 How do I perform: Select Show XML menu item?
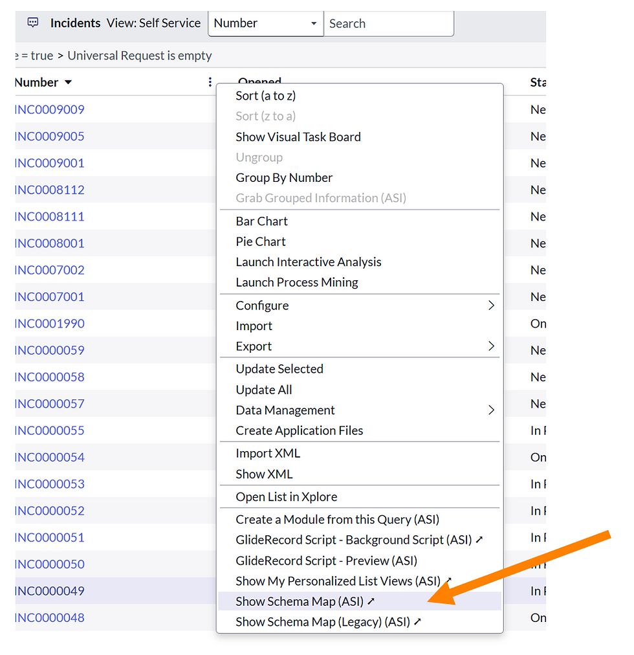264,474
